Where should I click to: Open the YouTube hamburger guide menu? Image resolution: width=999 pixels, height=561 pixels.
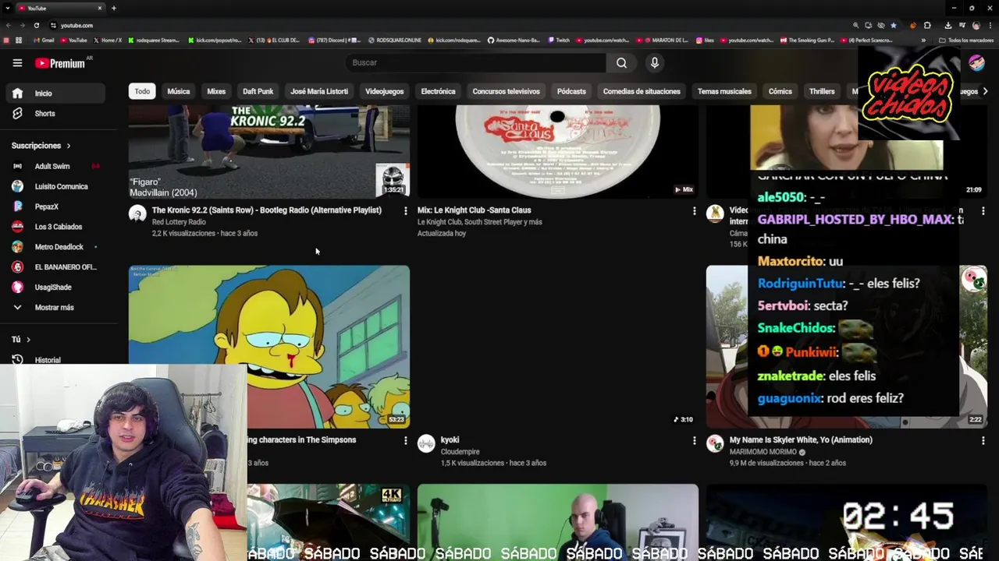tap(17, 63)
